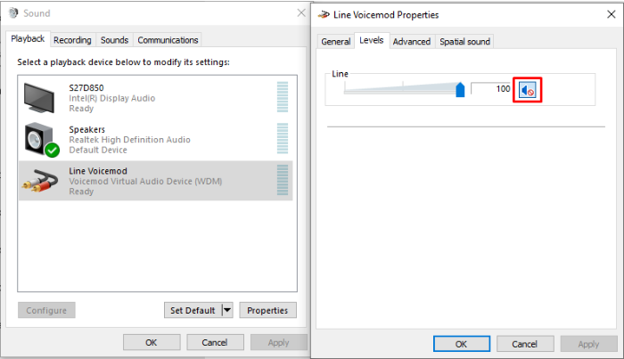
Task: Close the Line Voicemod Properties window
Action: [610, 15]
